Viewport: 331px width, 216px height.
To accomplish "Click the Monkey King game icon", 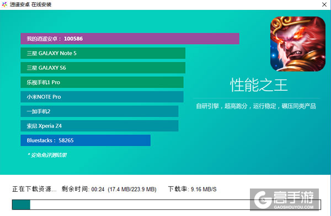I will point(298,44).
